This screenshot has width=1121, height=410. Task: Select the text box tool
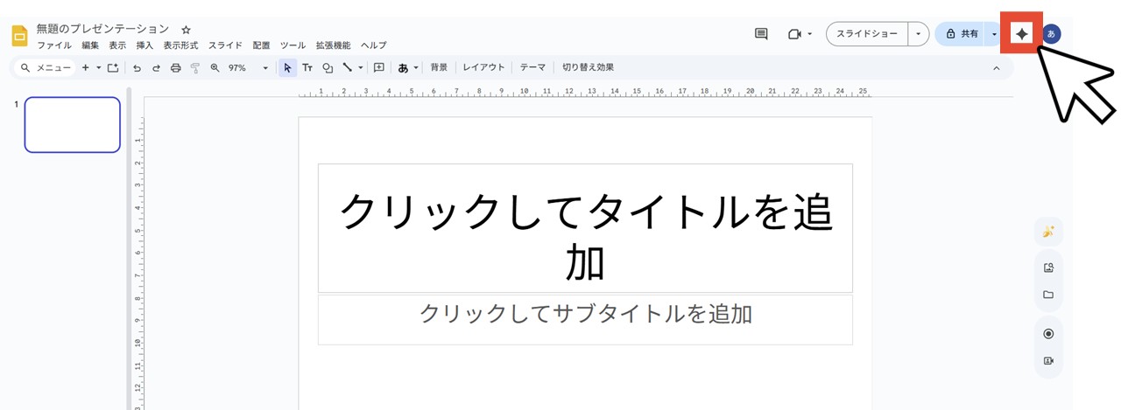click(307, 67)
